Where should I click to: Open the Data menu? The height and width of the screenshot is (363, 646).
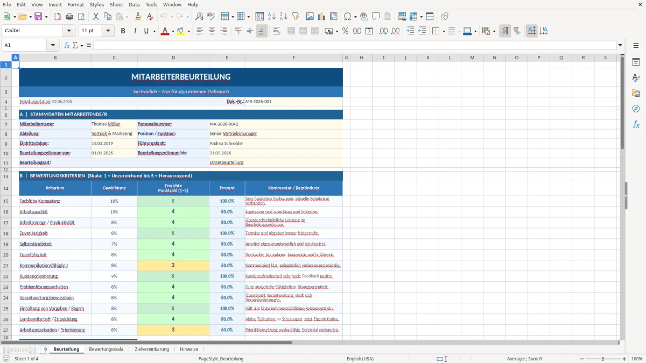click(x=134, y=4)
